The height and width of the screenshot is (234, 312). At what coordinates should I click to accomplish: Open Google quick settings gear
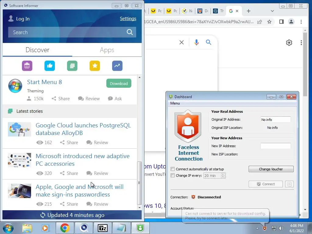click(x=289, y=43)
